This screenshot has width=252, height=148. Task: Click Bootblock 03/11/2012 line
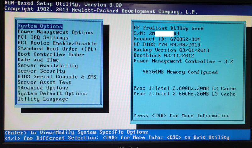[x=164, y=56]
